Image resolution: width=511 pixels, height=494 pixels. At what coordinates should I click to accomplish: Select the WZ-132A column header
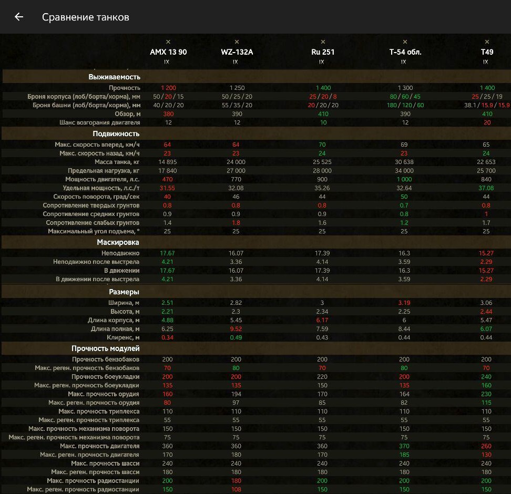[237, 52]
